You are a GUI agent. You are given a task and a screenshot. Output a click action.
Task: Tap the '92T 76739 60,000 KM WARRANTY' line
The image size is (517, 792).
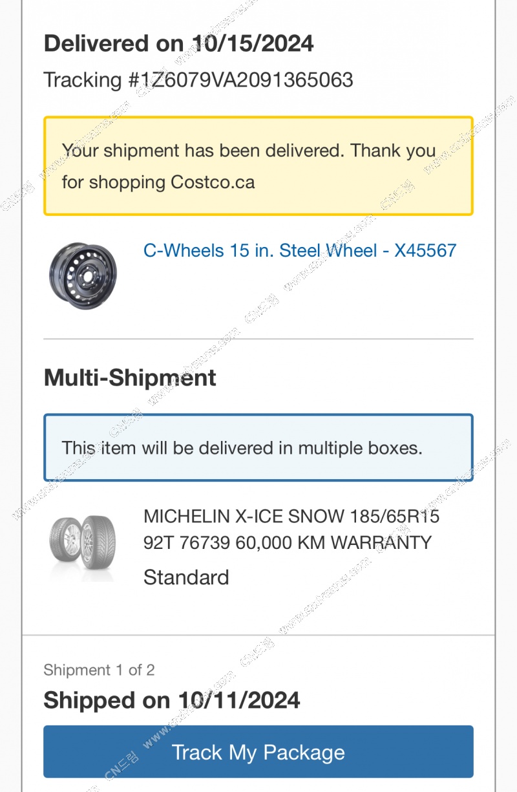[x=288, y=542]
